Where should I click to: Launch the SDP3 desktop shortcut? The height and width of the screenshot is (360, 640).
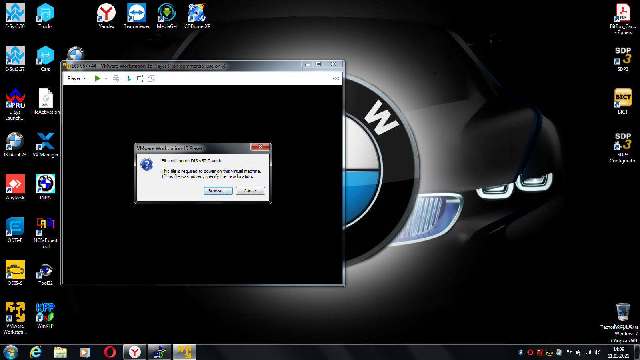click(623, 59)
